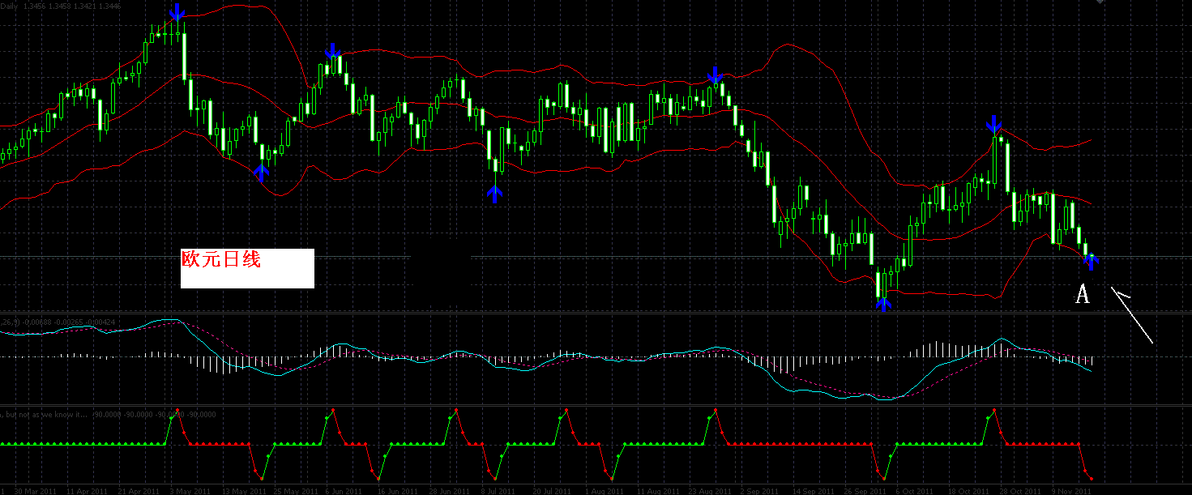Click the 23 Aug 2011 date label
This screenshot has width=1192, height=495.
click(x=710, y=491)
